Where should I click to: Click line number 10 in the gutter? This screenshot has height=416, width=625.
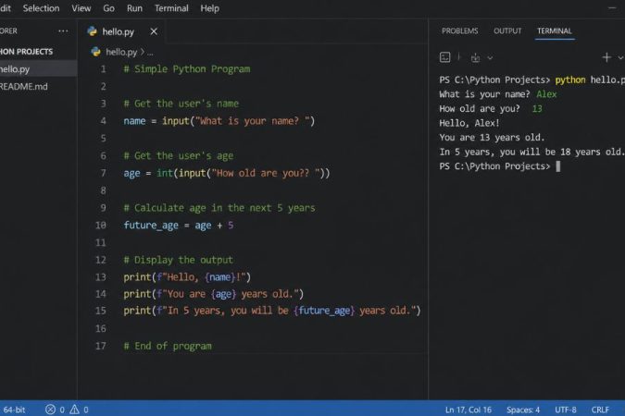coord(100,226)
